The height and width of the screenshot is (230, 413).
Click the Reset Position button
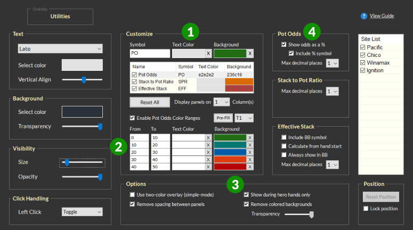pos(381,197)
